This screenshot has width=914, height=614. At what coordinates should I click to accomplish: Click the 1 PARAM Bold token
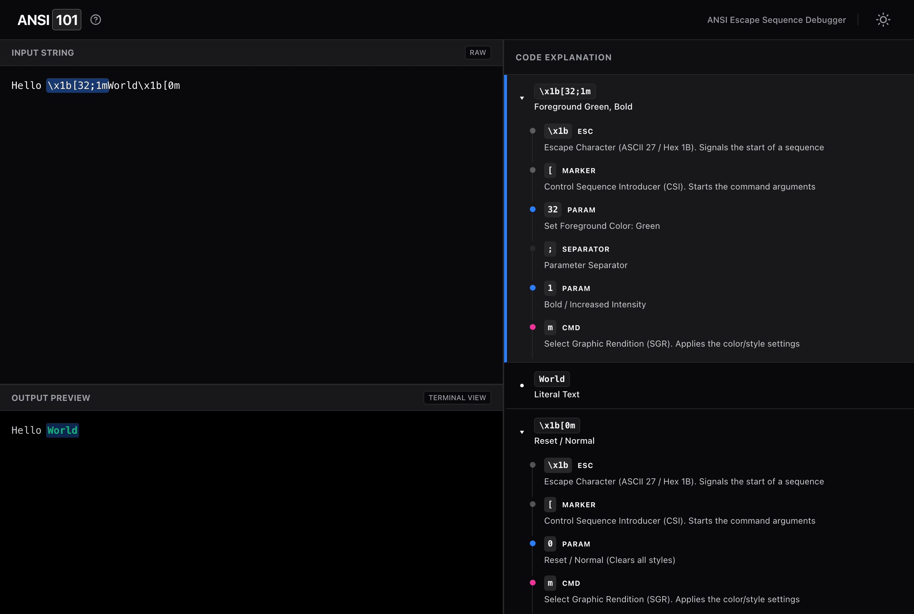[550, 288]
